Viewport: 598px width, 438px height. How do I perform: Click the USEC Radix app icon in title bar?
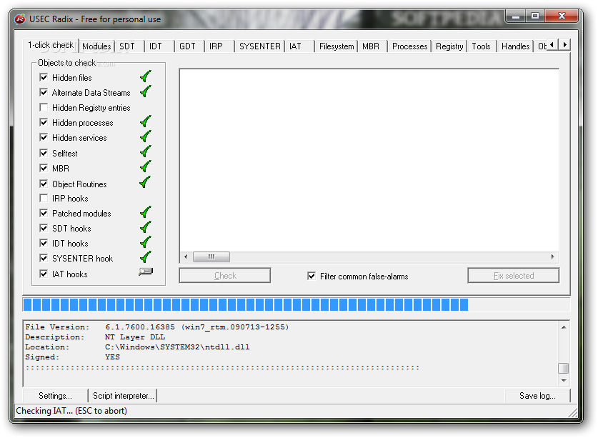coord(20,19)
